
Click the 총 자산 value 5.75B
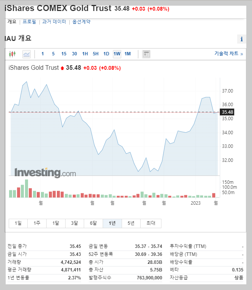(x=156, y=270)
